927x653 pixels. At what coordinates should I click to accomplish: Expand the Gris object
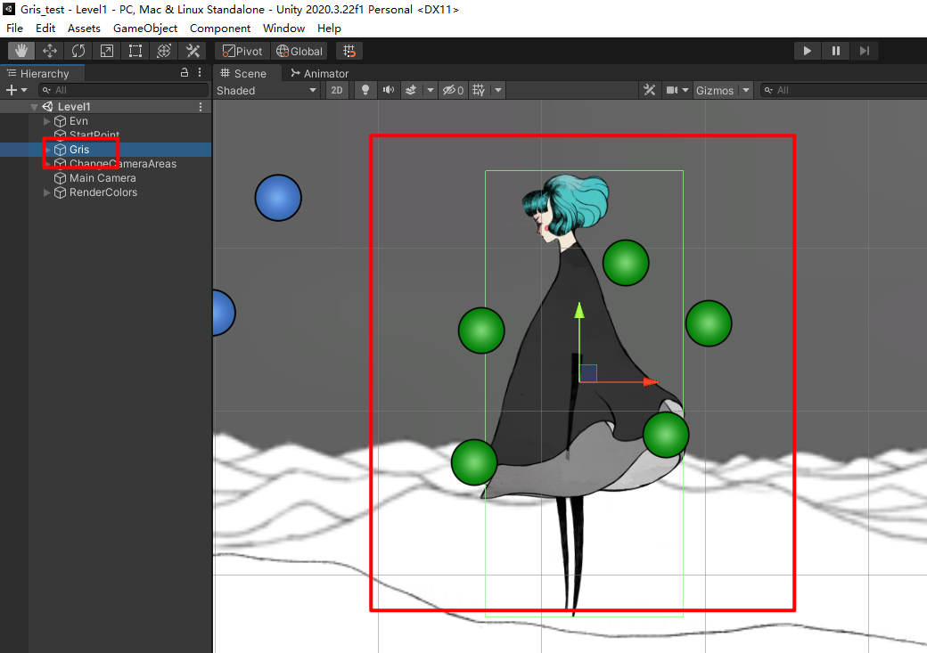coord(48,150)
